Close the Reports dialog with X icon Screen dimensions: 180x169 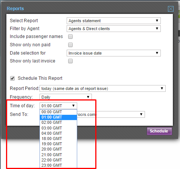click(x=171, y=9)
